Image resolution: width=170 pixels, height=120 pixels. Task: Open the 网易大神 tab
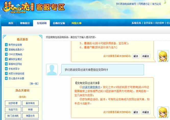(76, 23)
